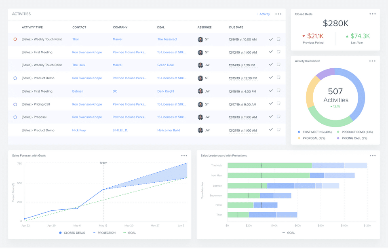The image size is (388, 251).
Task: Click the refresh icon beside Product Demo row
Action: (15, 78)
